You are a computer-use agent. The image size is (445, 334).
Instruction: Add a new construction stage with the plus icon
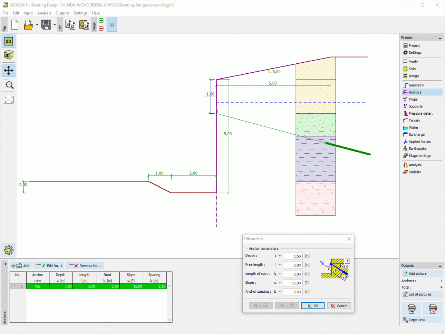pos(101,21)
